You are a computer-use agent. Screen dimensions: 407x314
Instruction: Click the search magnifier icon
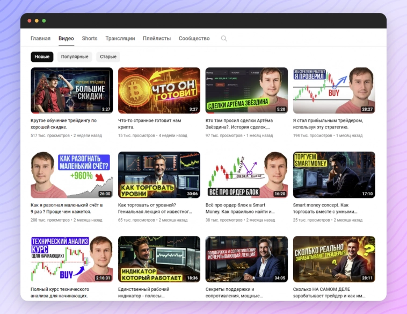pyautogui.click(x=224, y=39)
